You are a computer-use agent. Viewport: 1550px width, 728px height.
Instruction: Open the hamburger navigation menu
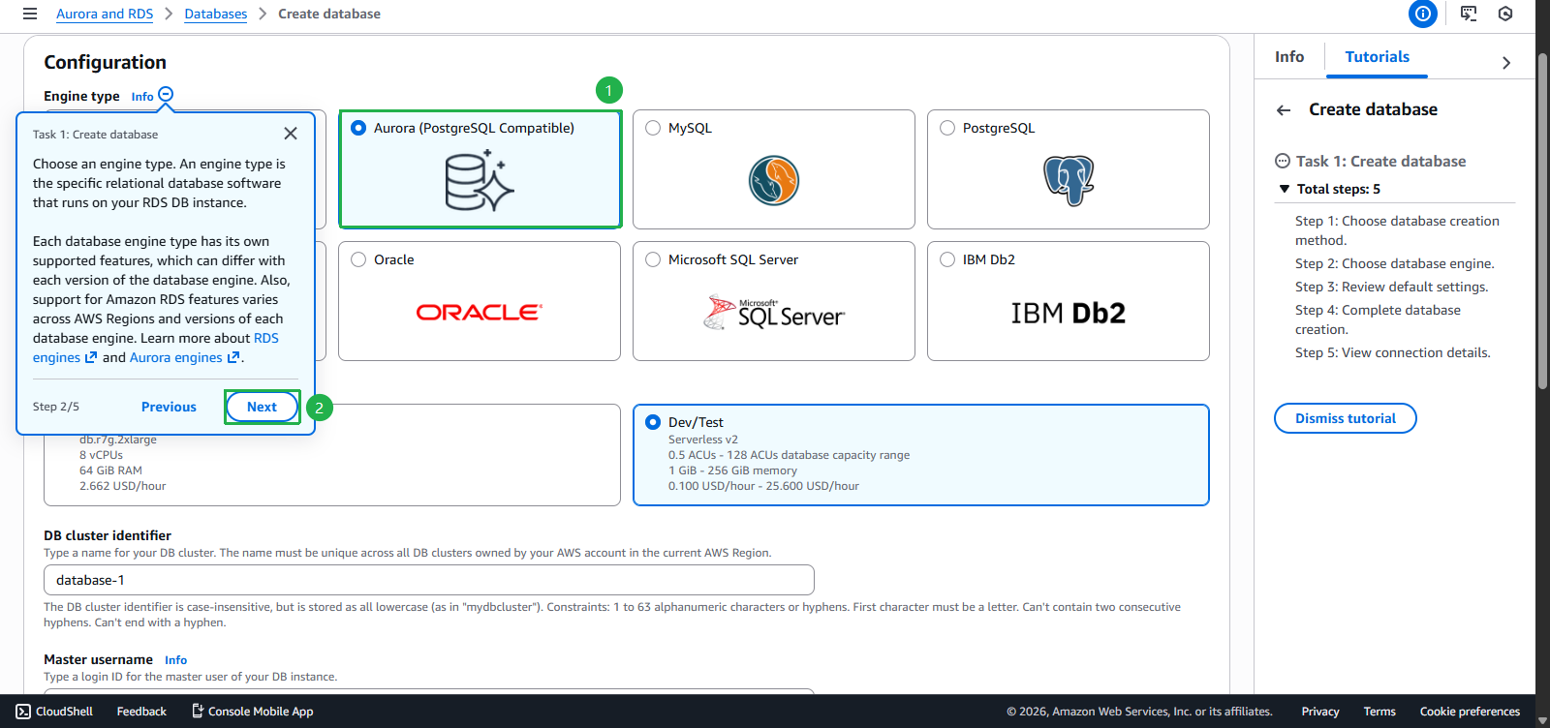pyautogui.click(x=30, y=14)
